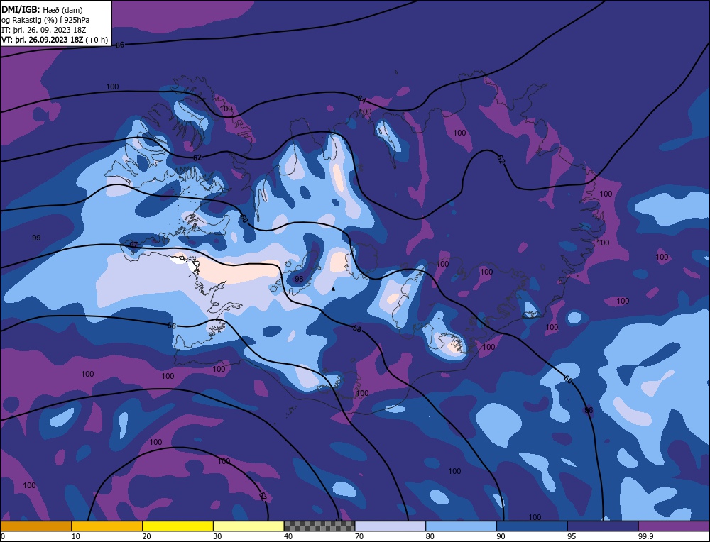This screenshot has width=710, height=542.
Task: Click the '30' legend tick label
Action: pyautogui.click(x=217, y=536)
